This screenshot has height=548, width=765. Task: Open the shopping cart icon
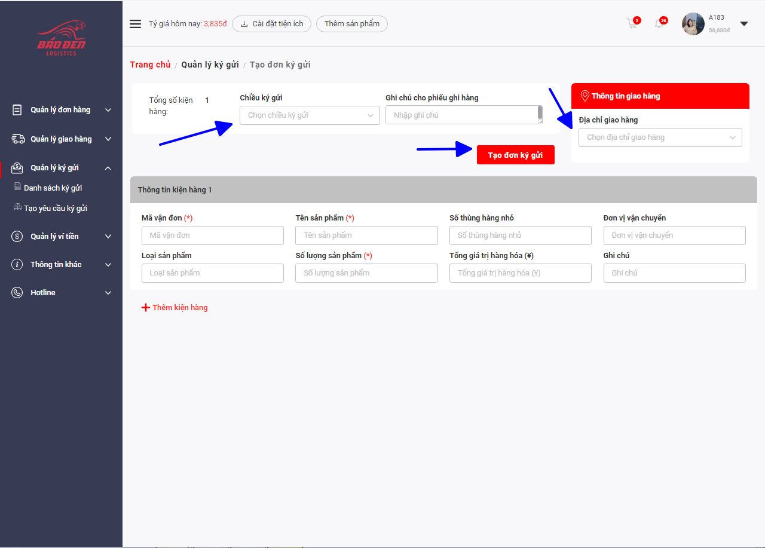click(x=632, y=24)
